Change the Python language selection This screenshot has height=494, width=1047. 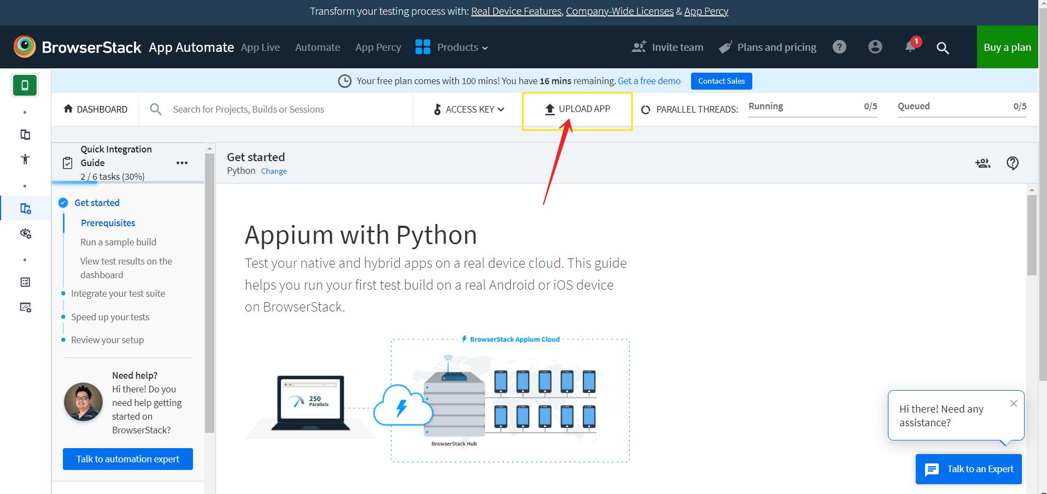point(274,171)
